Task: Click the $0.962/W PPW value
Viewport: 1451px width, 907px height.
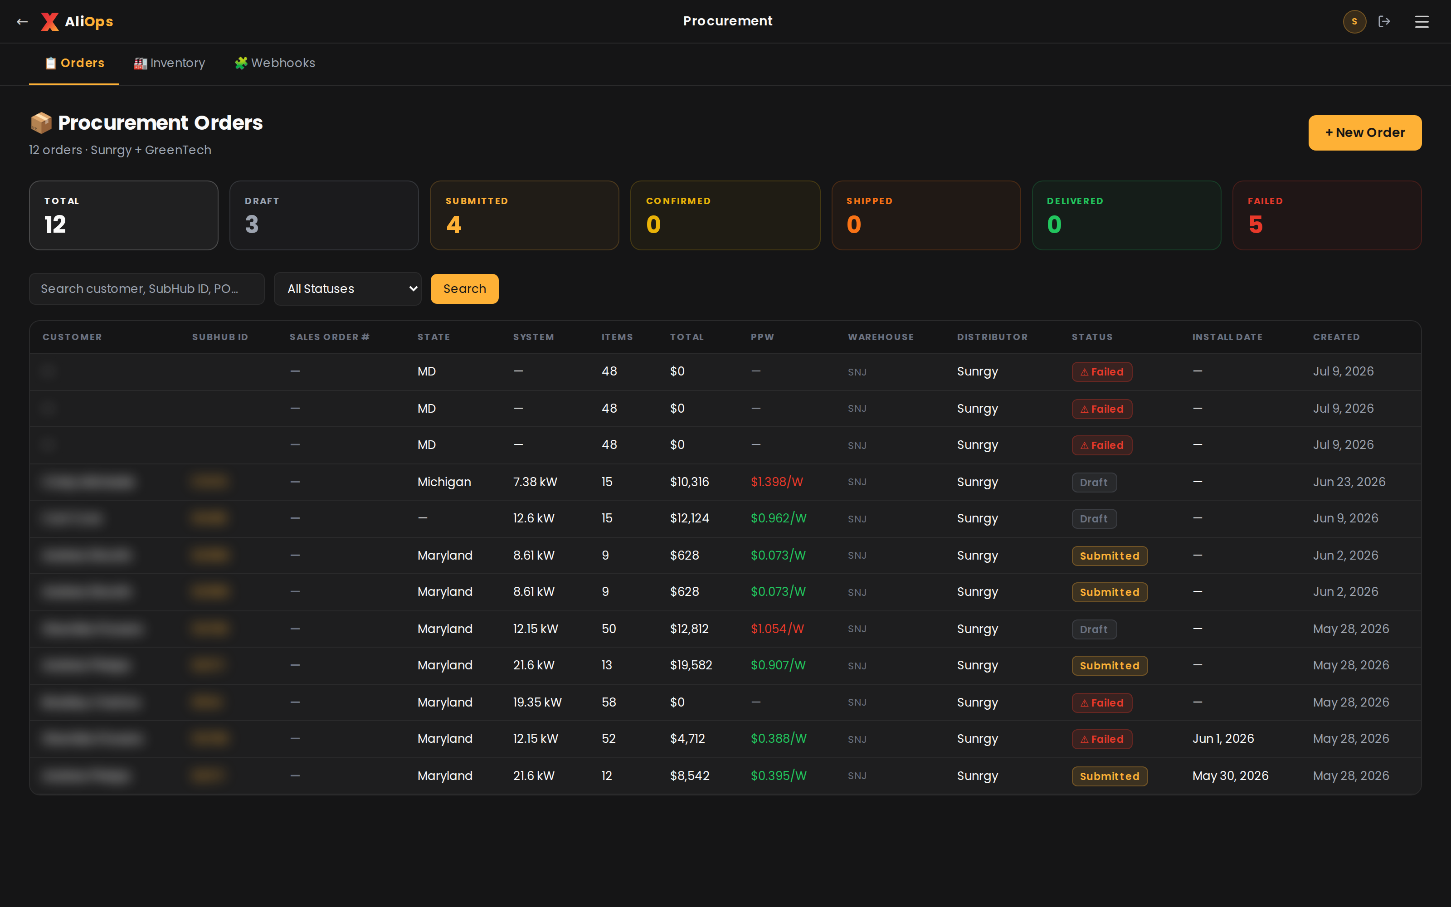Action: click(778, 518)
